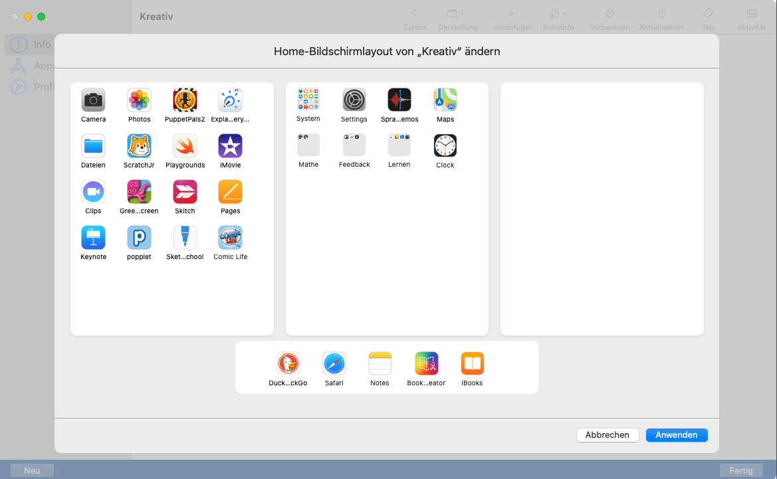Click the popplet app icon
The image size is (777, 479).
(x=139, y=238)
